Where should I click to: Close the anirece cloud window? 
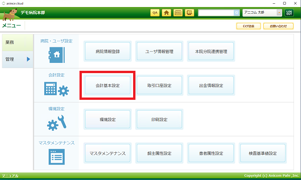point(295,3)
